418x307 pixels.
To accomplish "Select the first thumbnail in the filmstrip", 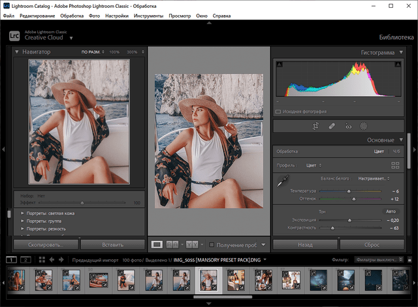I will (x=16, y=282).
